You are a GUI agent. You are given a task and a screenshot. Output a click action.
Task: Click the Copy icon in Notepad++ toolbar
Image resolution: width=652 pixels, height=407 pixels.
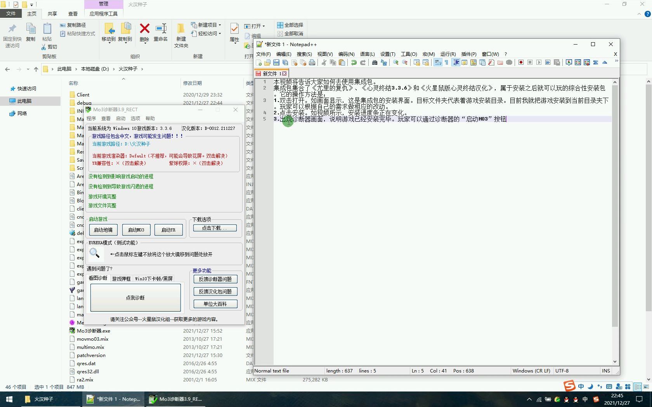333,62
